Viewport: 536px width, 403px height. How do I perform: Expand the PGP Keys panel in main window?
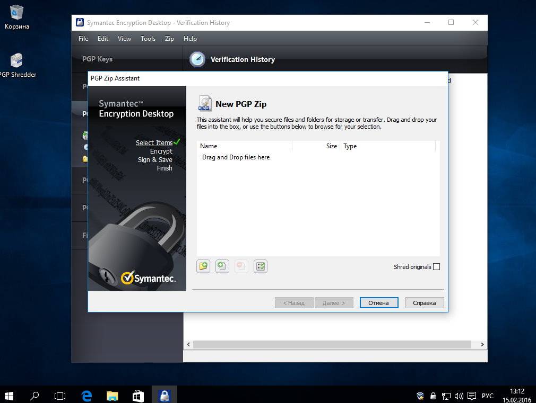tap(127, 59)
